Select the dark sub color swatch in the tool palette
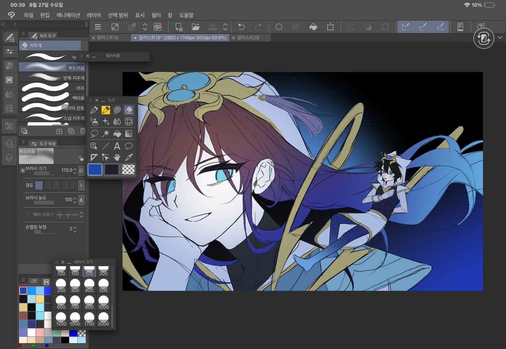This screenshot has width=506, height=349. click(112, 169)
